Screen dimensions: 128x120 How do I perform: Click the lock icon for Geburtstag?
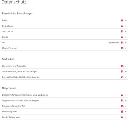(x=122, y=26)
